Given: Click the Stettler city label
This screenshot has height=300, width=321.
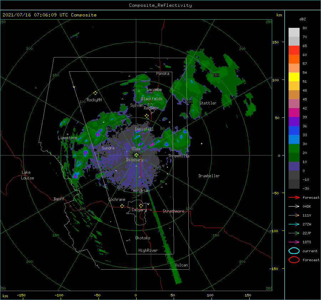Looking at the screenshot, I should point(208,103).
